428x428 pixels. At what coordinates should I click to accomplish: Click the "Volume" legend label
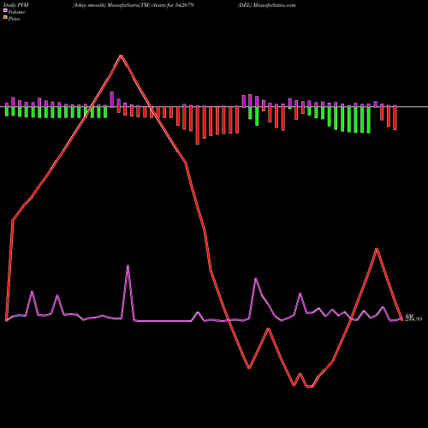pyautogui.click(x=16, y=12)
